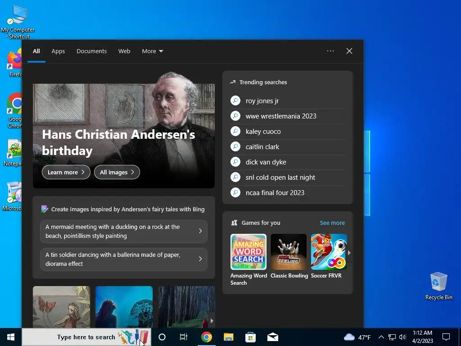Open the weather widget showing 47°F
This screenshot has width=461, height=346.
tap(357, 337)
